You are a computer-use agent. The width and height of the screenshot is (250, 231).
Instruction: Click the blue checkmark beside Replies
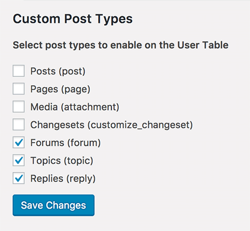coord(19,178)
